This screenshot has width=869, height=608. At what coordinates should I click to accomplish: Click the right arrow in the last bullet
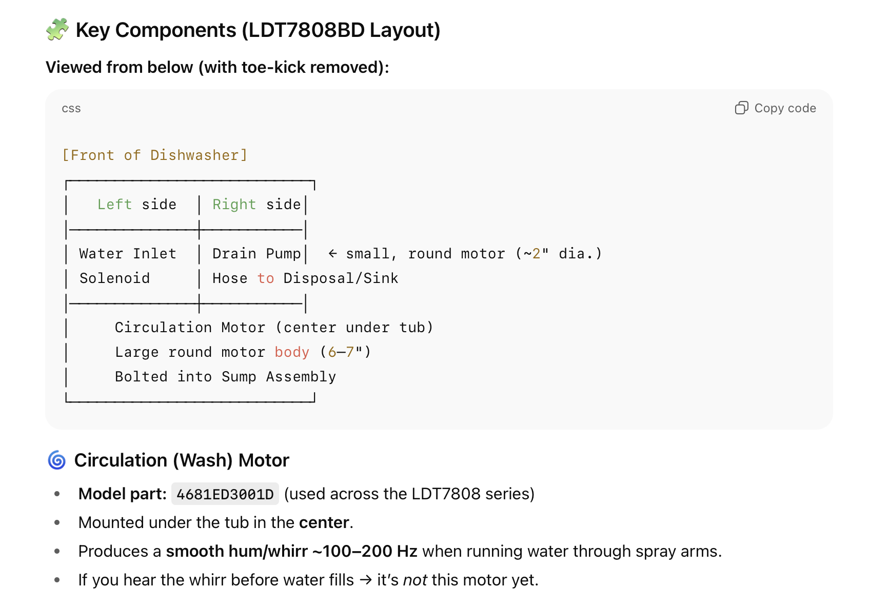click(365, 580)
